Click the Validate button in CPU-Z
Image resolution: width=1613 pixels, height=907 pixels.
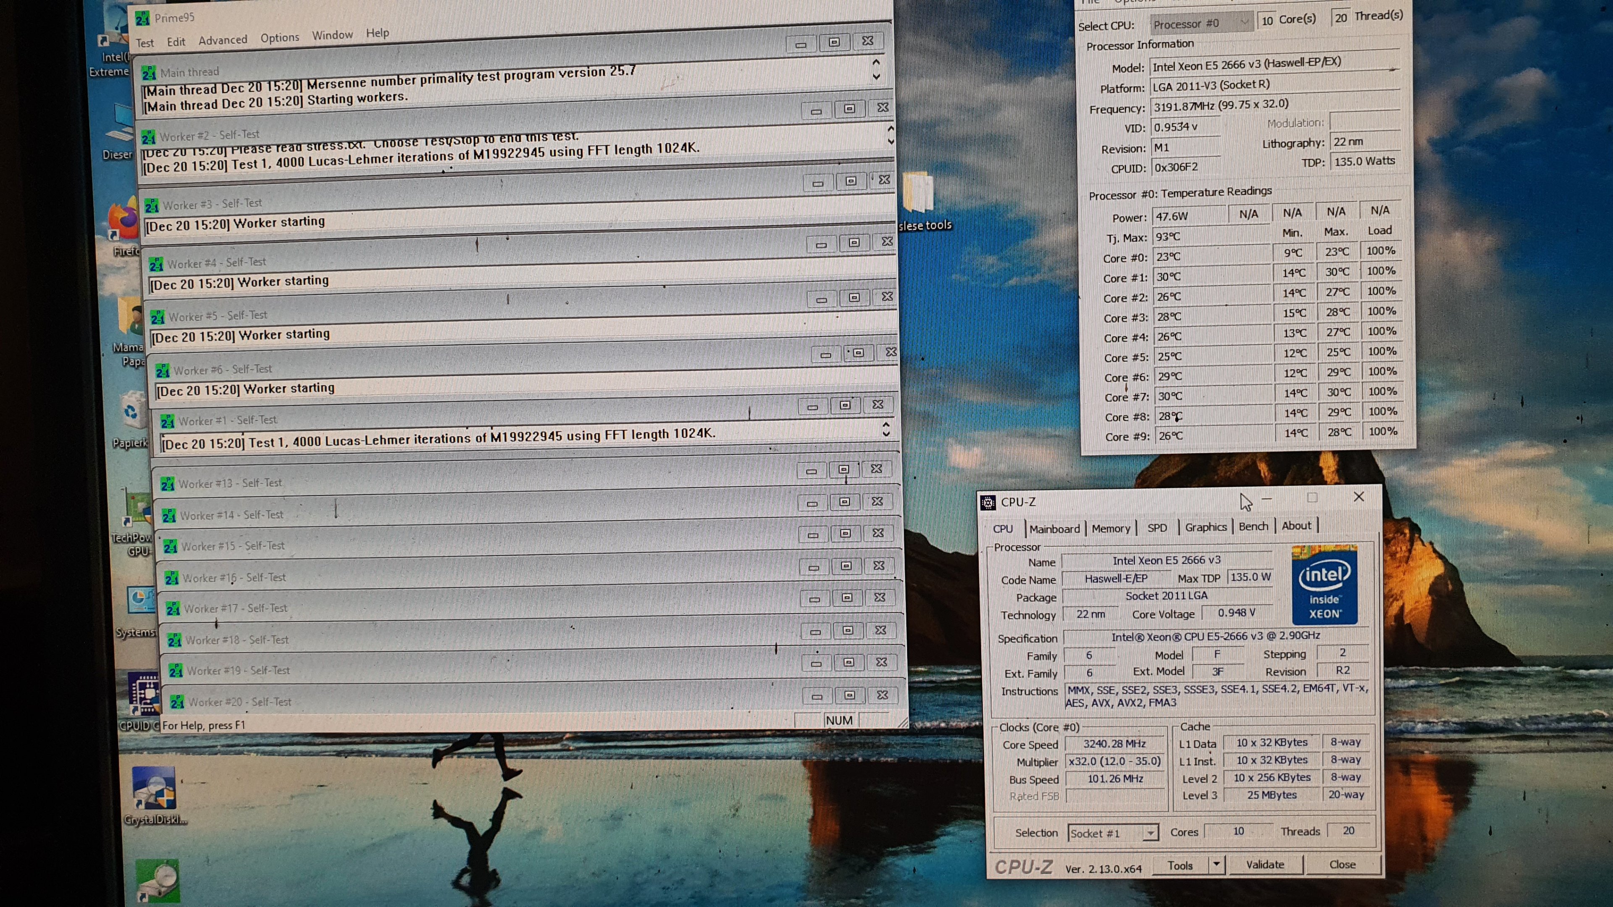[x=1266, y=865]
